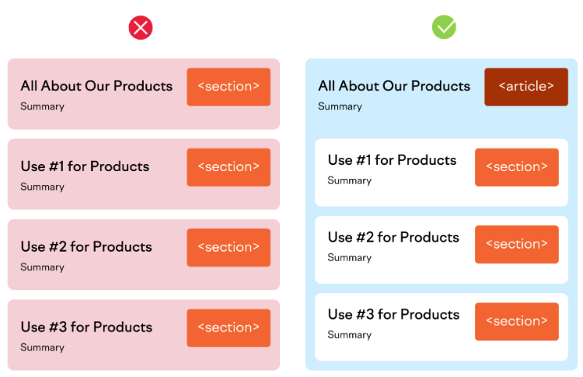This screenshot has width=583, height=377.
Task: Click 'Use #2 for Products' heading in white card
Action: (x=394, y=237)
